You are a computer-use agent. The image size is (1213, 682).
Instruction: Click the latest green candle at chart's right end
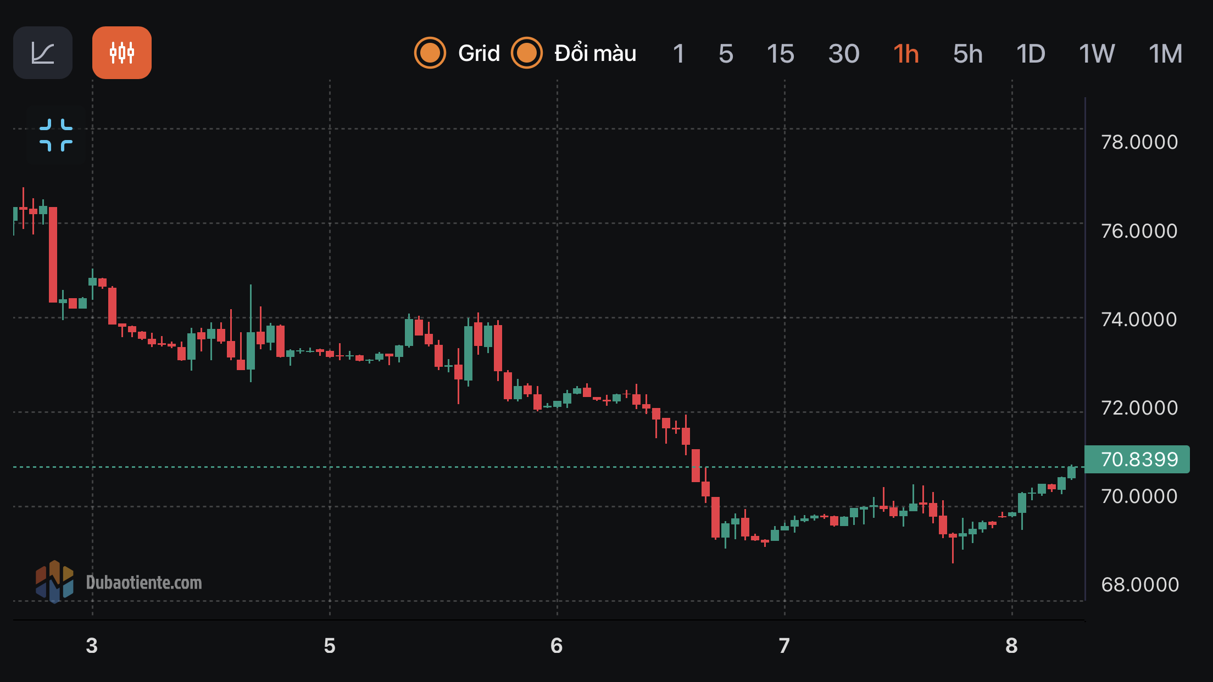pyautogui.click(x=1071, y=472)
